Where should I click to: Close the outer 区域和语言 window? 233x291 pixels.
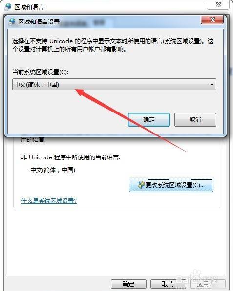tap(218, 5)
